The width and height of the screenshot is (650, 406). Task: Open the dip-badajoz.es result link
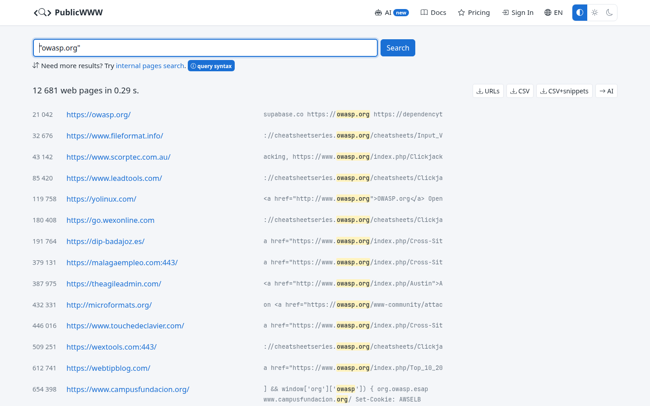click(x=105, y=241)
